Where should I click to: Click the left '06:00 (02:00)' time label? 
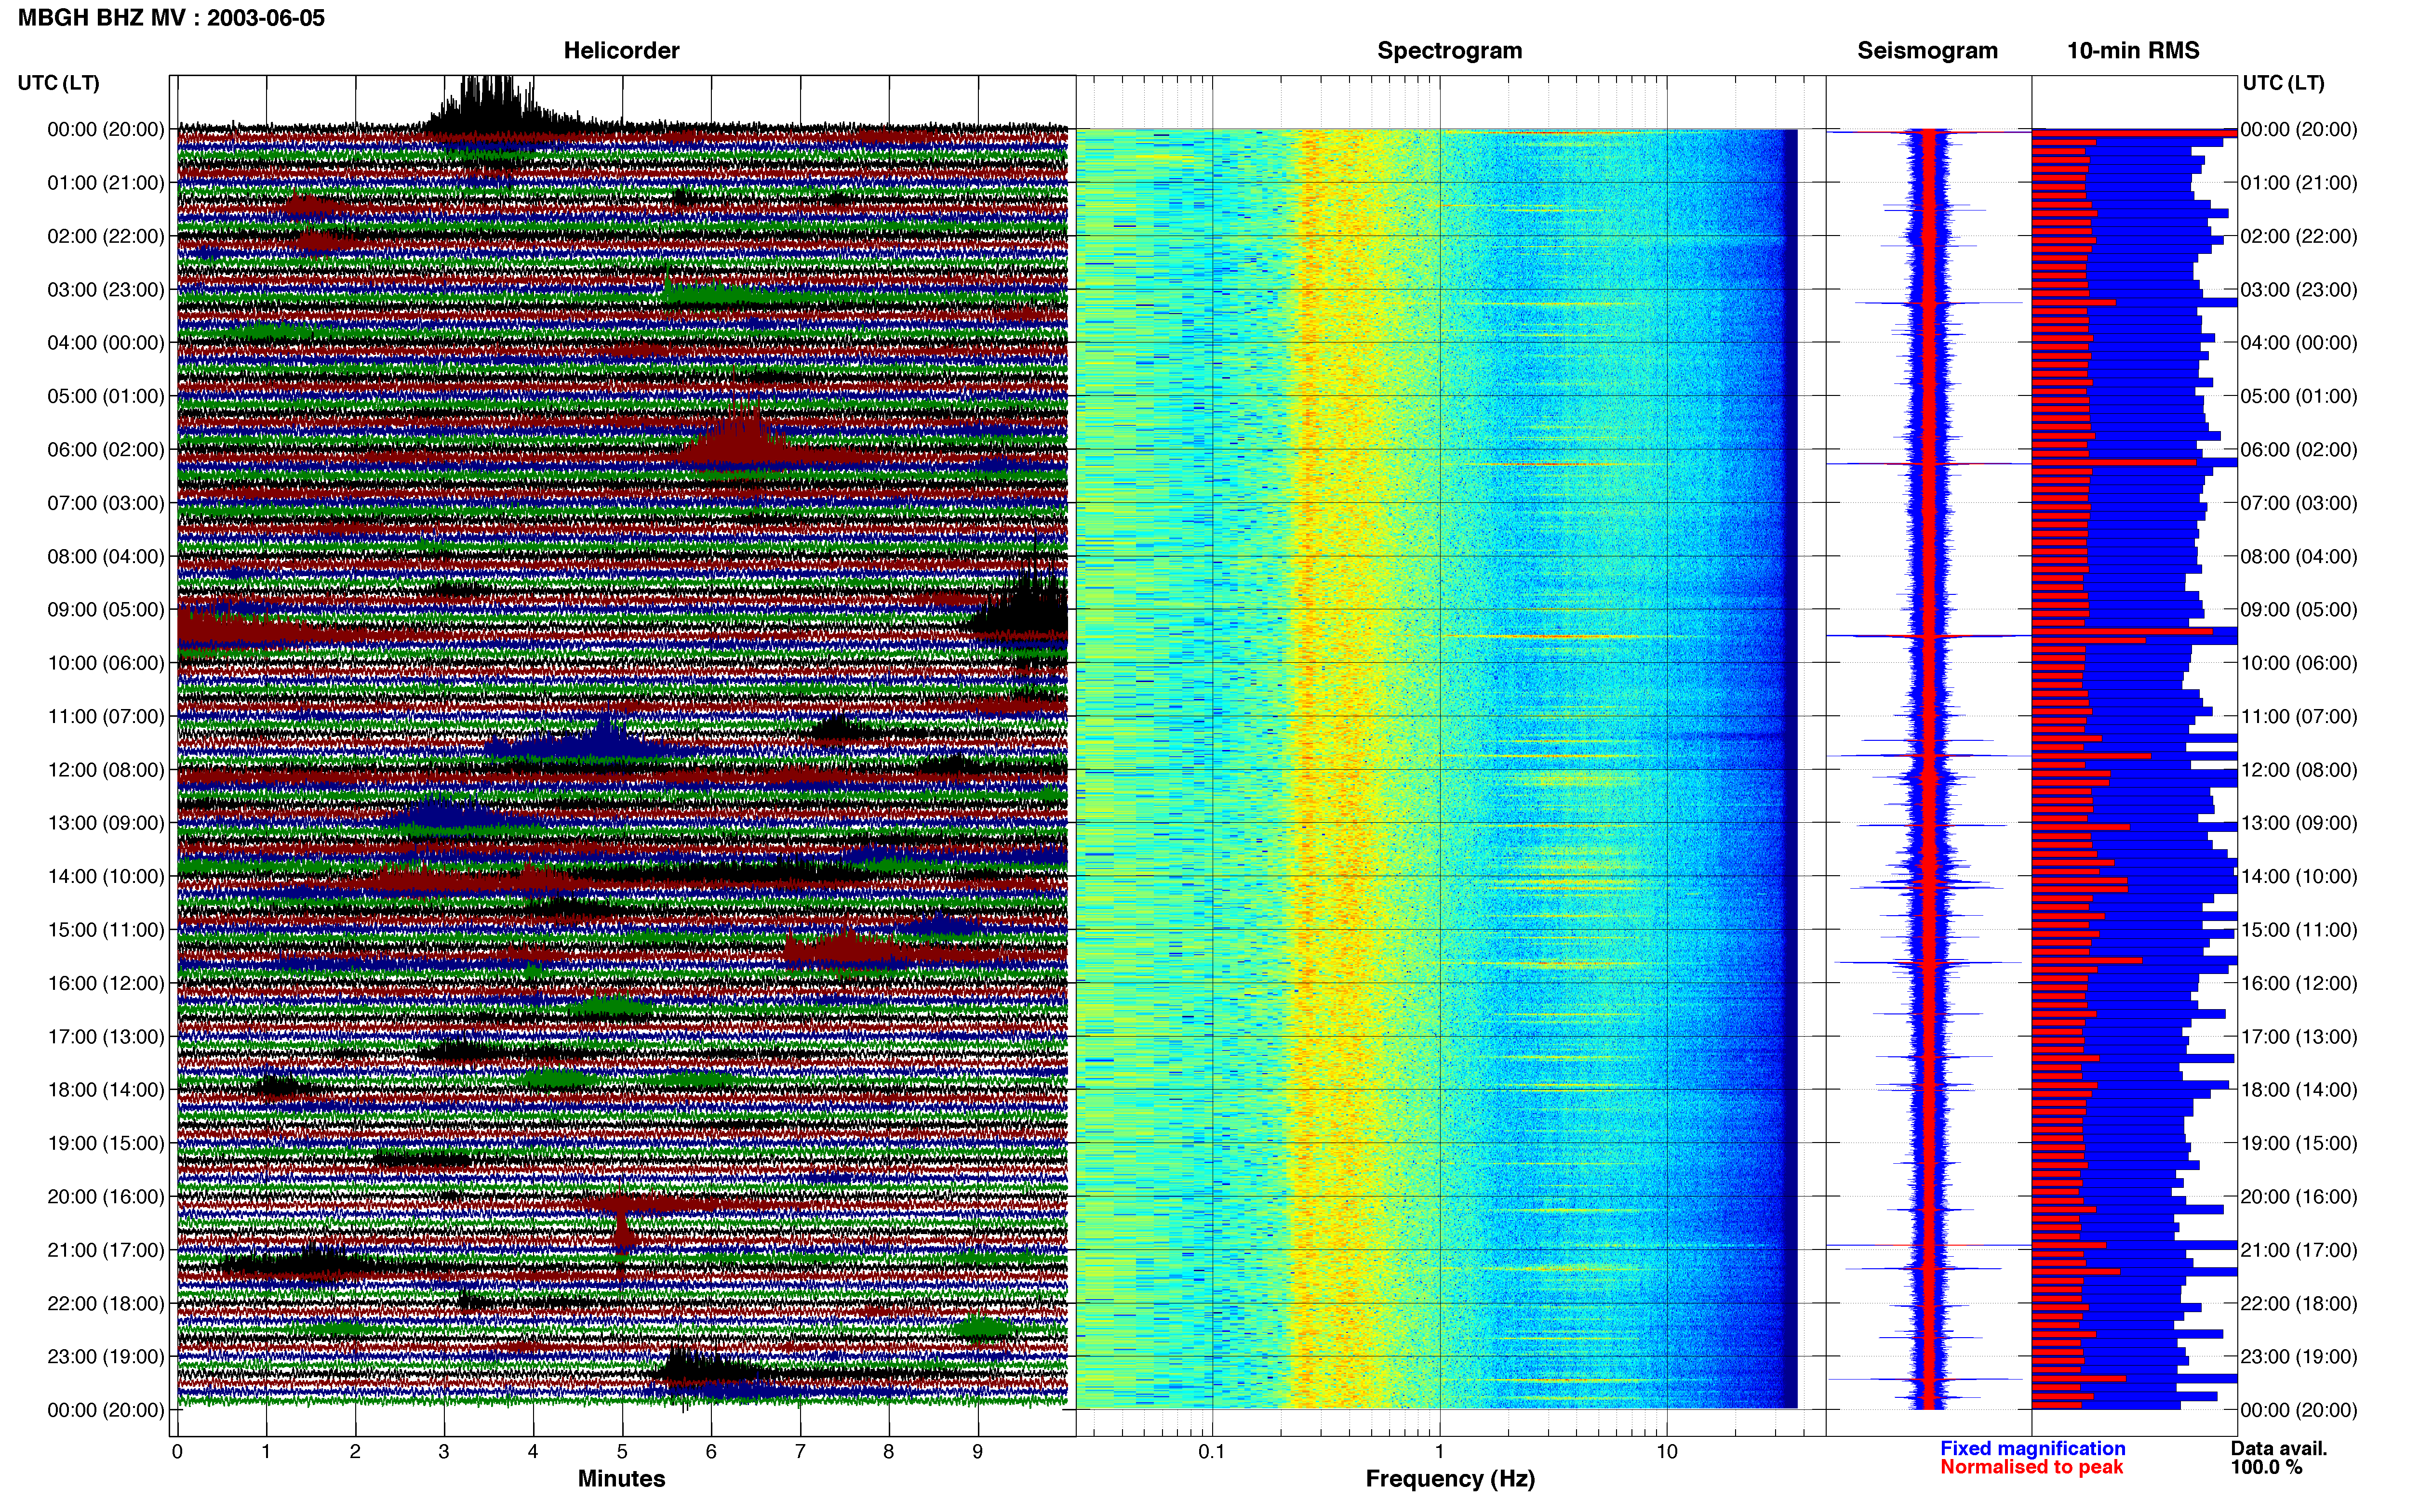click(x=105, y=449)
